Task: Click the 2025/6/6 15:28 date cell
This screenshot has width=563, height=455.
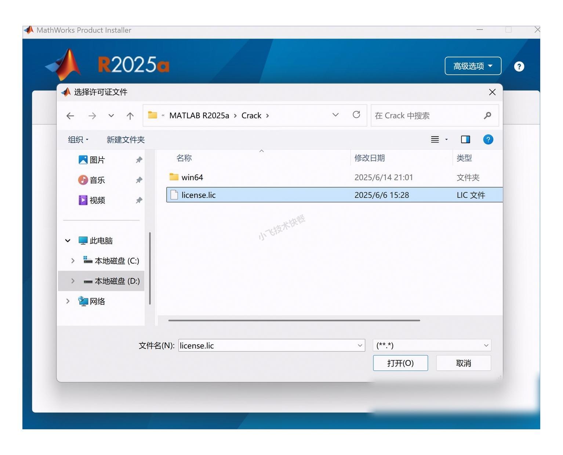Action: (382, 195)
